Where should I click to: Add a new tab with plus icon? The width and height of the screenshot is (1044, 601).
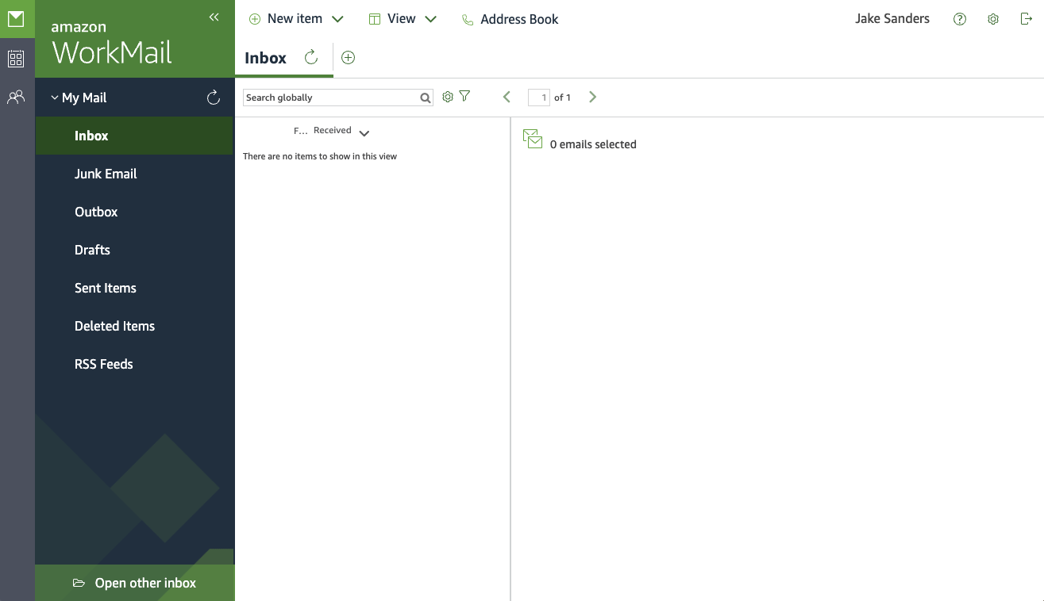click(348, 57)
